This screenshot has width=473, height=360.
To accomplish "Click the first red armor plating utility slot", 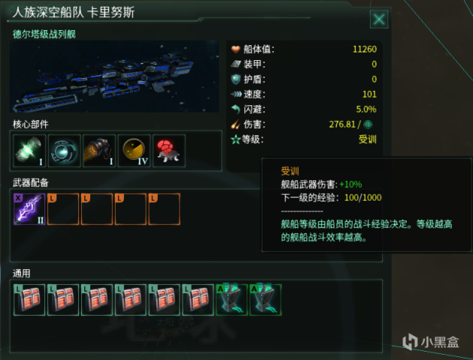I will coord(29,300).
